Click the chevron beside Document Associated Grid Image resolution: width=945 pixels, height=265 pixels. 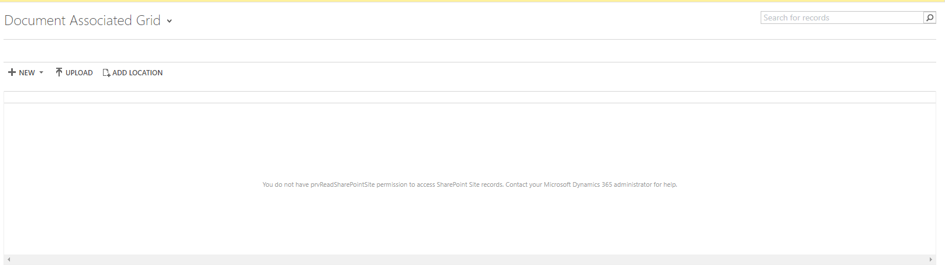click(169, 21)
